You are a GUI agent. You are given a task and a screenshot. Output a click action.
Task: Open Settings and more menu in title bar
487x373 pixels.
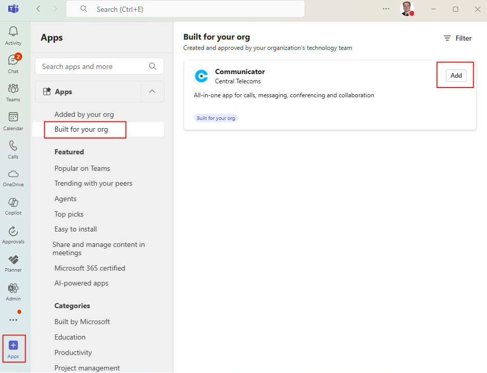coord(386,9)
